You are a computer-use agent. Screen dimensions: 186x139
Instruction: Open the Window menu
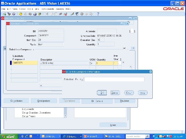60,9
